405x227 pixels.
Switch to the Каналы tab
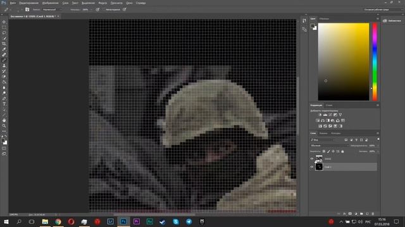click(x=323, y=133)
